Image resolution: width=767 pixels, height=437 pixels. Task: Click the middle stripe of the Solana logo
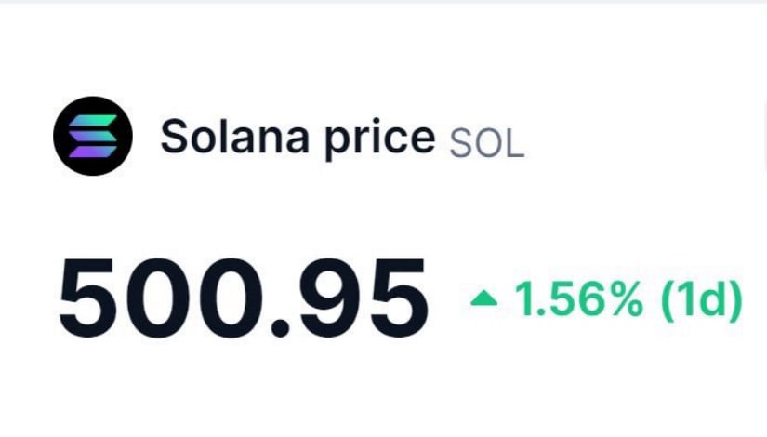pyautogui.click(x=93, y=136)
